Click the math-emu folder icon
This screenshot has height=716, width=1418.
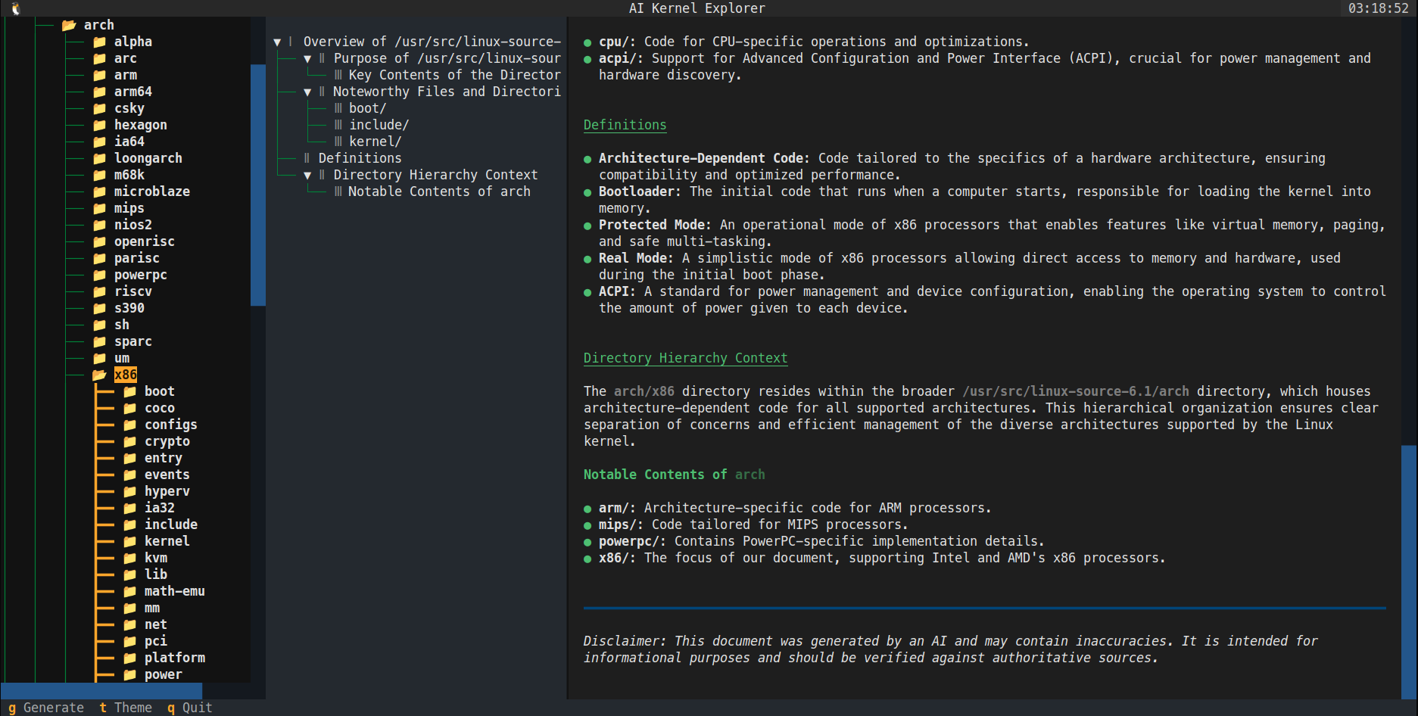[129, 590]
